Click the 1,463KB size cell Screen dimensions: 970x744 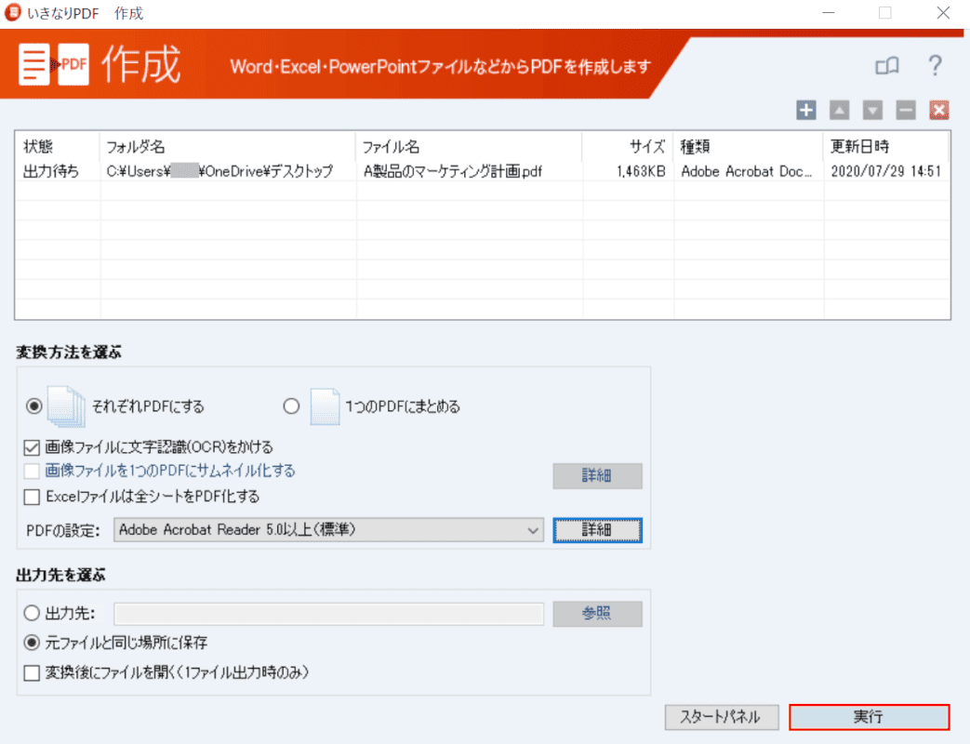[640, 171]
